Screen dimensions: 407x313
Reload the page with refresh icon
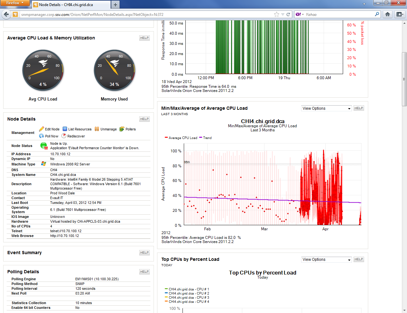click(x=288, y=14)
